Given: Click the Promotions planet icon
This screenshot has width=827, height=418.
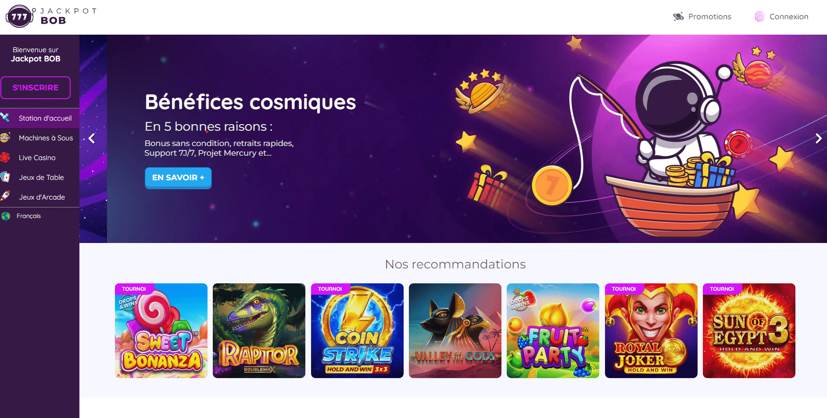Looking at the screenshot, I should click(x=678, y=17).
